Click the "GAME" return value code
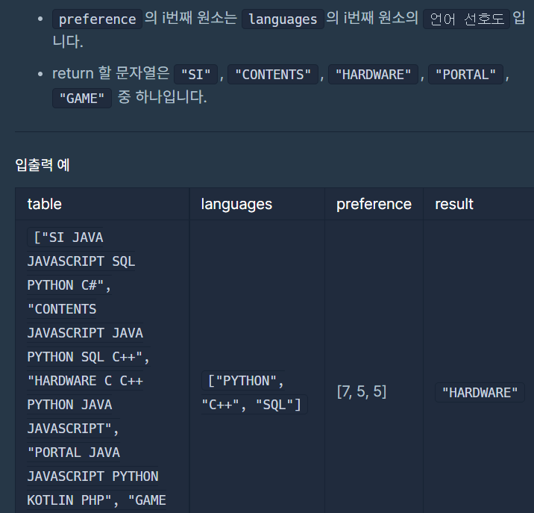This screenshot has height=513, width=534. [x=82, y=99]
